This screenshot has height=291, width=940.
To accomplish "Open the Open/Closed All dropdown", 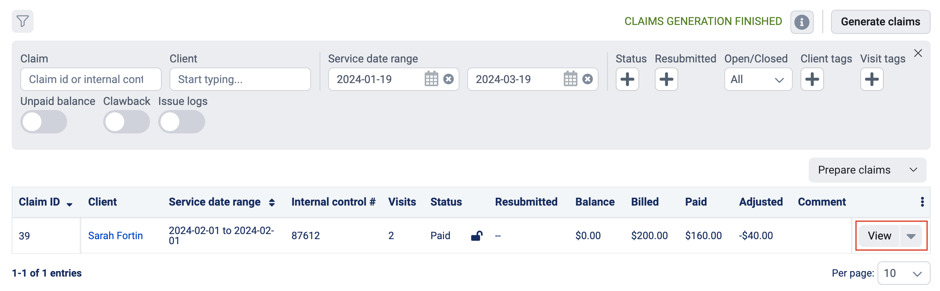I will pos(758,79).
